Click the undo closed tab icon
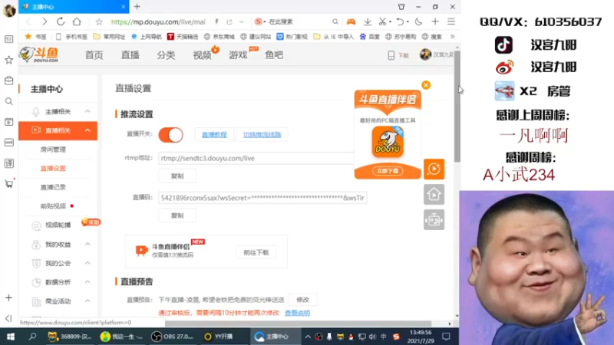Viewport: 614px width, 345px height. (x=400, y=21)
